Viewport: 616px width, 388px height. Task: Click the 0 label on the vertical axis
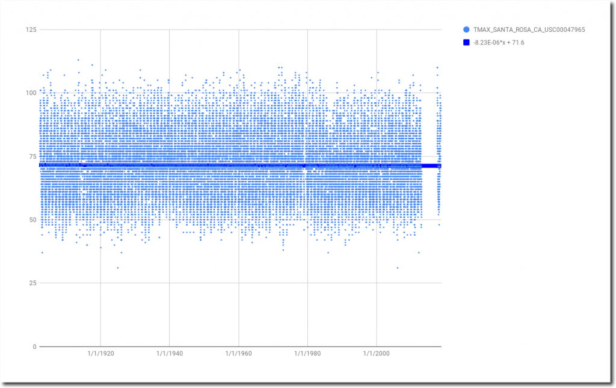coord(34,346)
